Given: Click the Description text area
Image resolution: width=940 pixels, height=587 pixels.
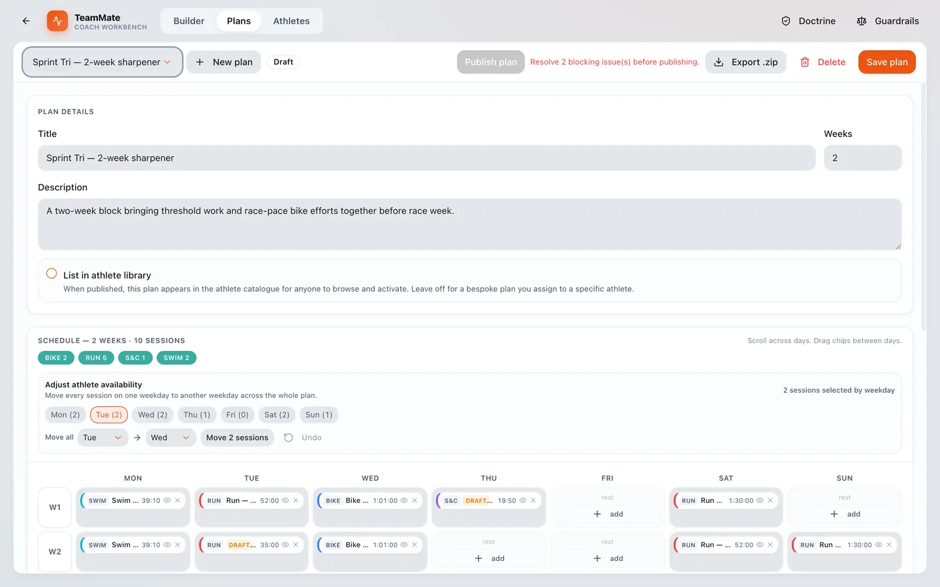Looking at the screenshot, I should tap(470, 224).
